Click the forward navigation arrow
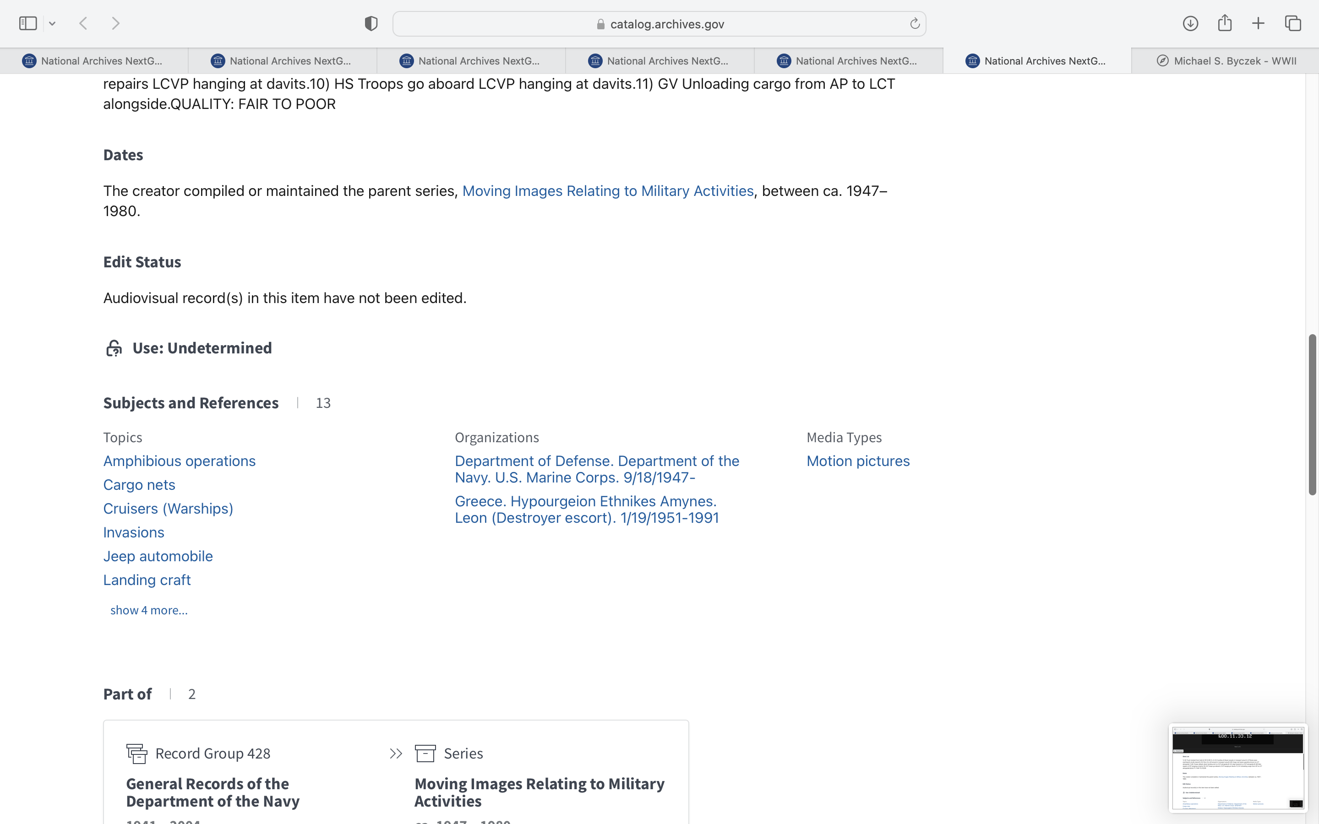The width and height of the screenshot is (1319, 824). [115, 23]
